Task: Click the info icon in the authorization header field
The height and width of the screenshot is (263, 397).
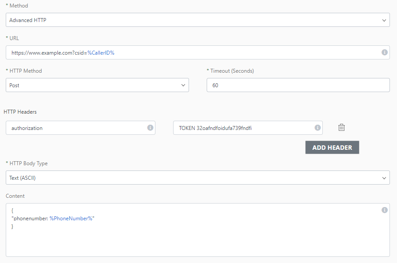Action: (150, 128)
